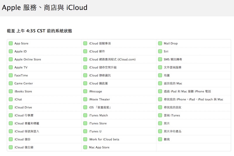Image resolution: width=234 pixels, height=156 pixels.
Task: Select the iCloud 帳號與登入 label
Action: point(27,131)
